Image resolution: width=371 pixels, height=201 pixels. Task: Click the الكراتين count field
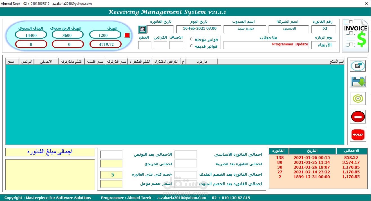[160, 45]
